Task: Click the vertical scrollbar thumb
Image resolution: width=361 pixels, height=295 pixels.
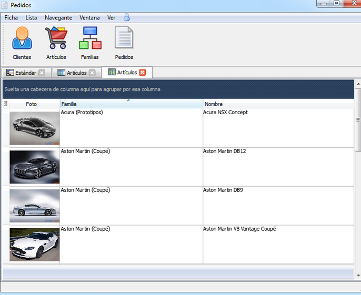Action: 358,120
